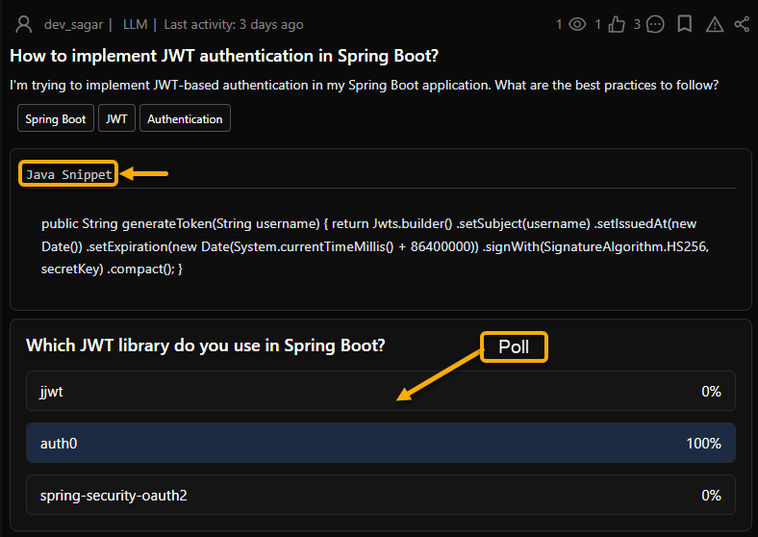Click the user avatar icon beside dev_sagar

(x=22, y=24)
